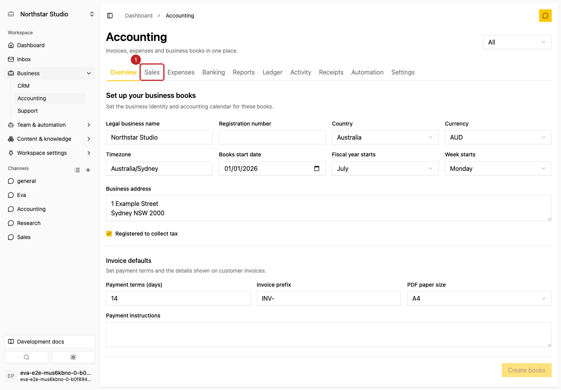Click the search button at sidebar bottom
This screenshot has height=390, width=561.
[x=26, y=357]
